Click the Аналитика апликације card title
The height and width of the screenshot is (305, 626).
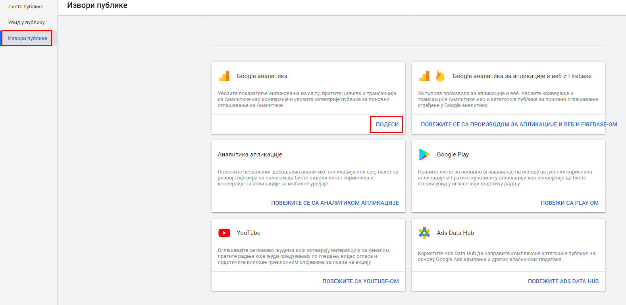tap(250, 154)
